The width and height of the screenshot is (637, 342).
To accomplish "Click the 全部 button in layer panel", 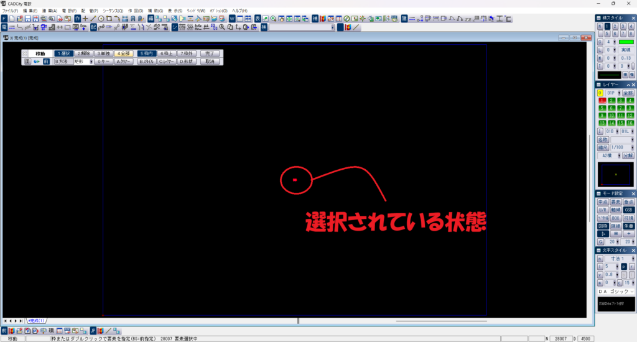I will click(x=628, y=93).
